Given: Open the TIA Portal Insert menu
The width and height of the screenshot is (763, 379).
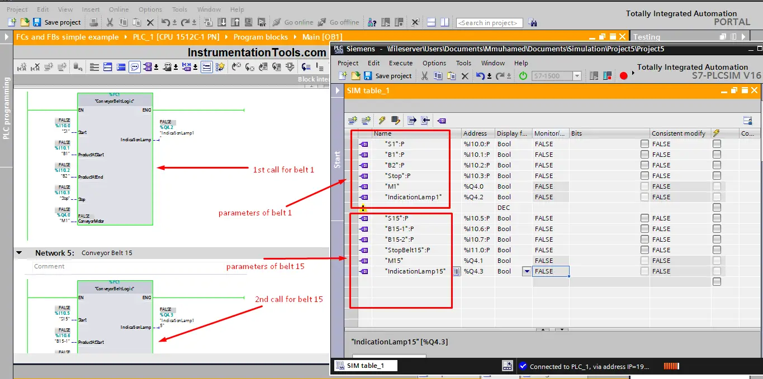Looking at the screenshot, I should click(x=91, y=9).
